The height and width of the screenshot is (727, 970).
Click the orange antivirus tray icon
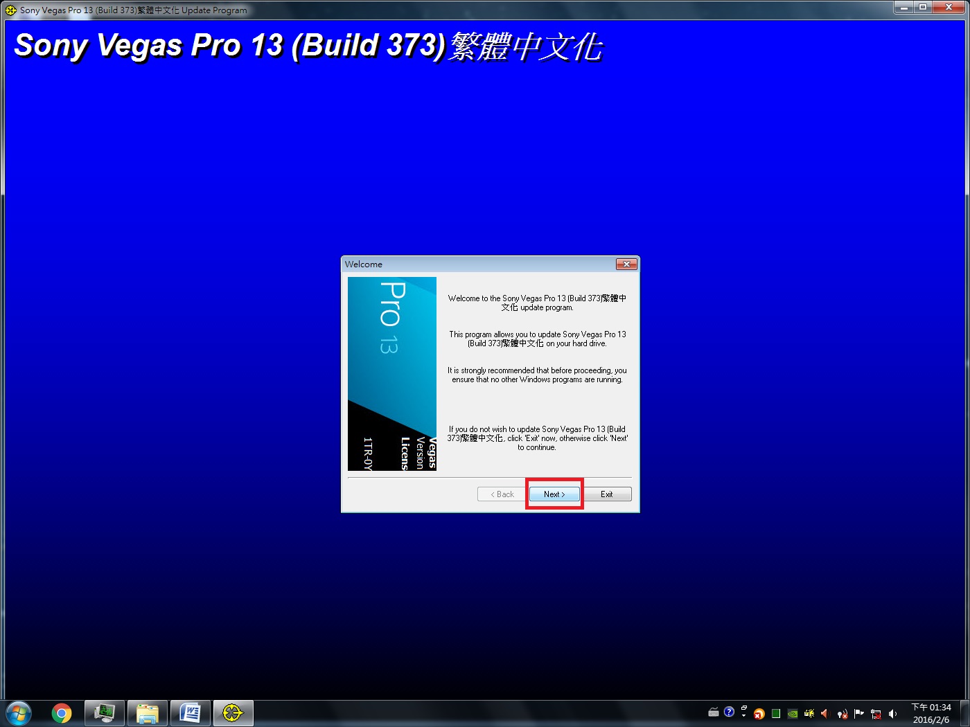point(759,714)
